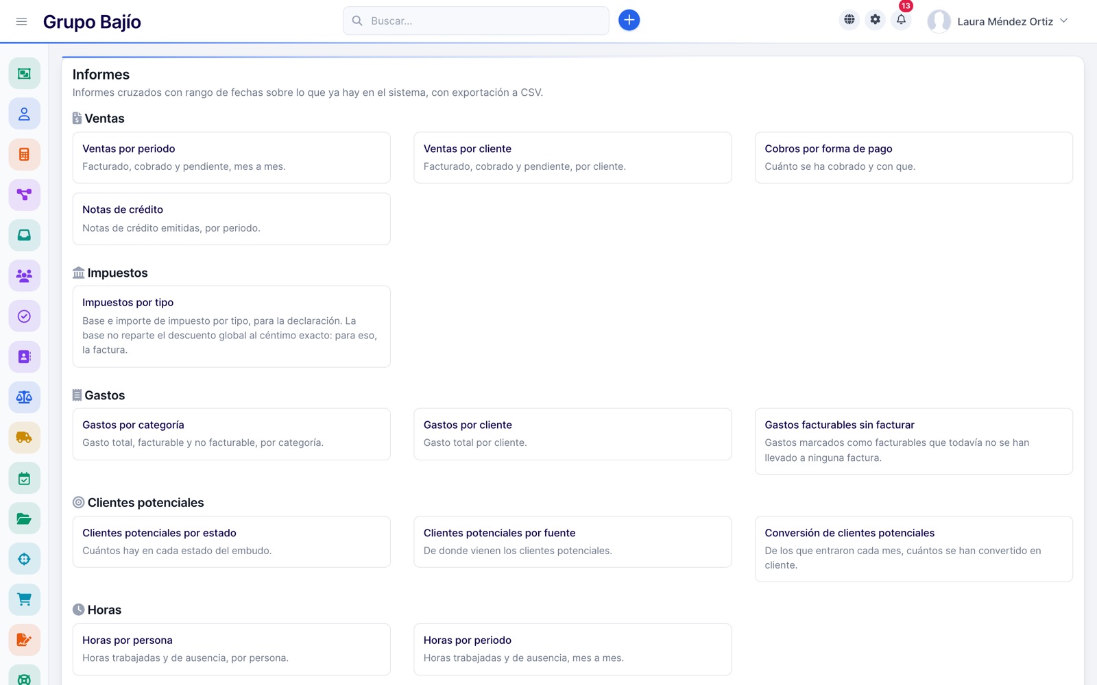
Task: Open the hamburger menu beside Grupo Bajío
Action: [21, 21]
